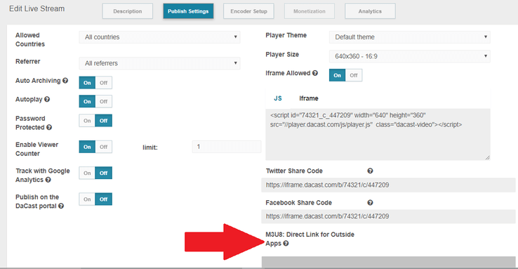The image size is (518, 269).
Task: Click M3U8 direct link field
Action: 389,262
